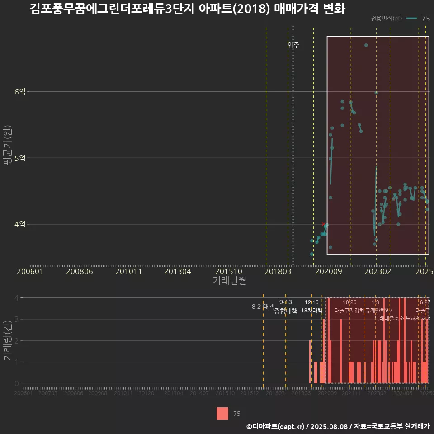Click 201407 on the volume chart's x-axis
The height and width of the screenshot is (434, 434).
[199, 393]
